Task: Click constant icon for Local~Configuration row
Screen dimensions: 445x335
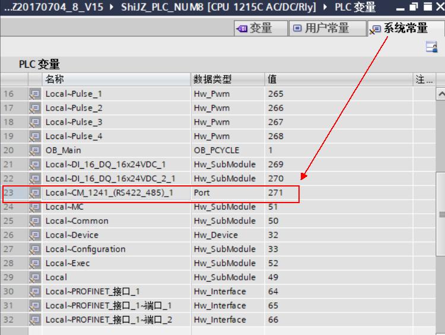Action: pyautogui.click(x=35, y=249)
